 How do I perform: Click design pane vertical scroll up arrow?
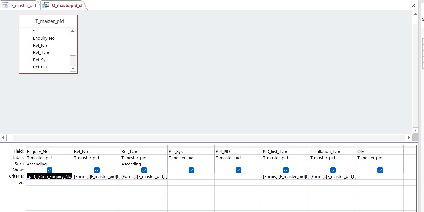click(415, 14)
